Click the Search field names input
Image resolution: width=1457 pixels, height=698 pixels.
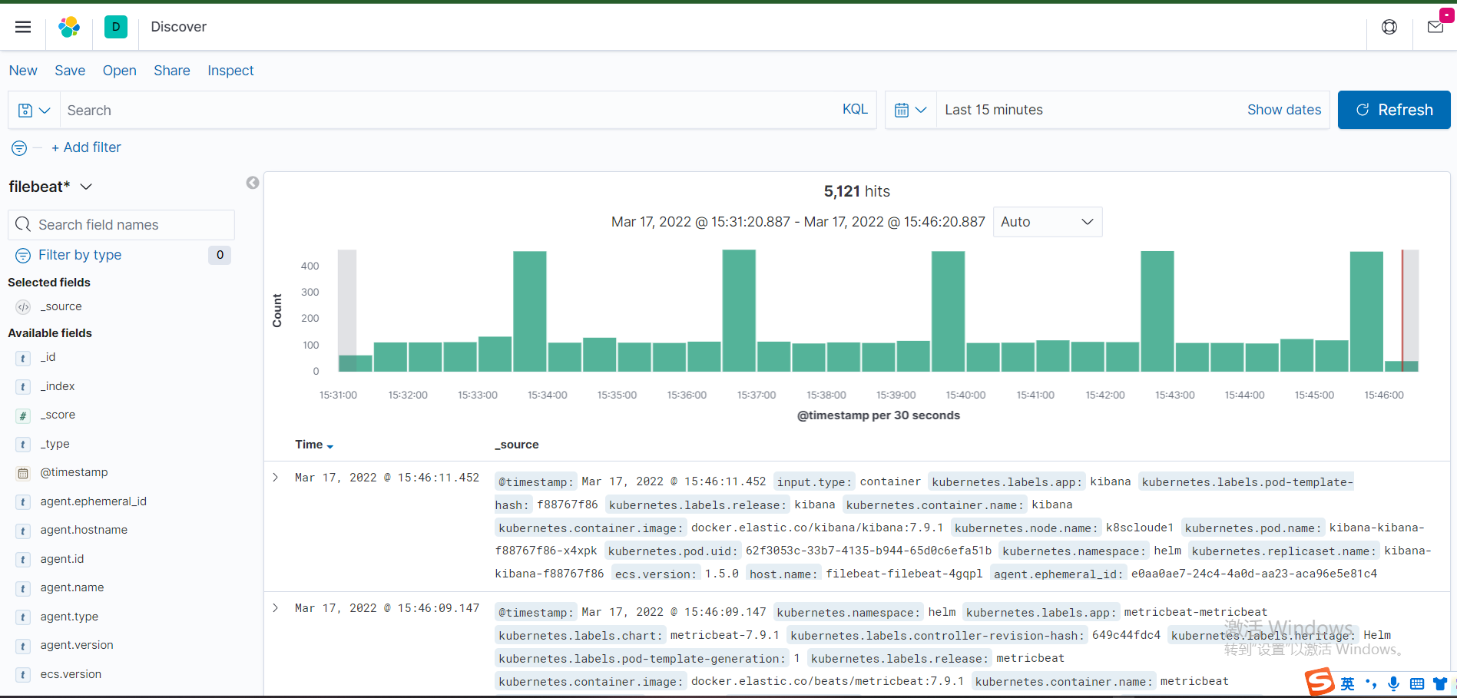pos(121,225)
